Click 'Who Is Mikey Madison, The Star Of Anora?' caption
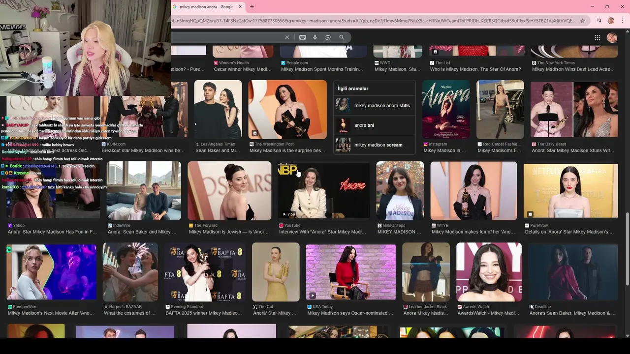The image size is (630, 354). click(475, 69)
